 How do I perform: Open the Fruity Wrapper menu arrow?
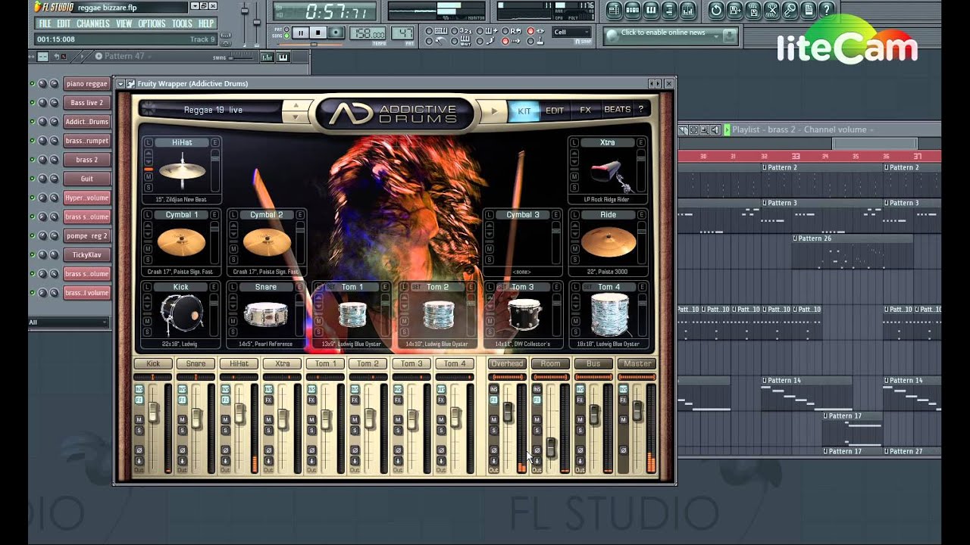(120, 83)
